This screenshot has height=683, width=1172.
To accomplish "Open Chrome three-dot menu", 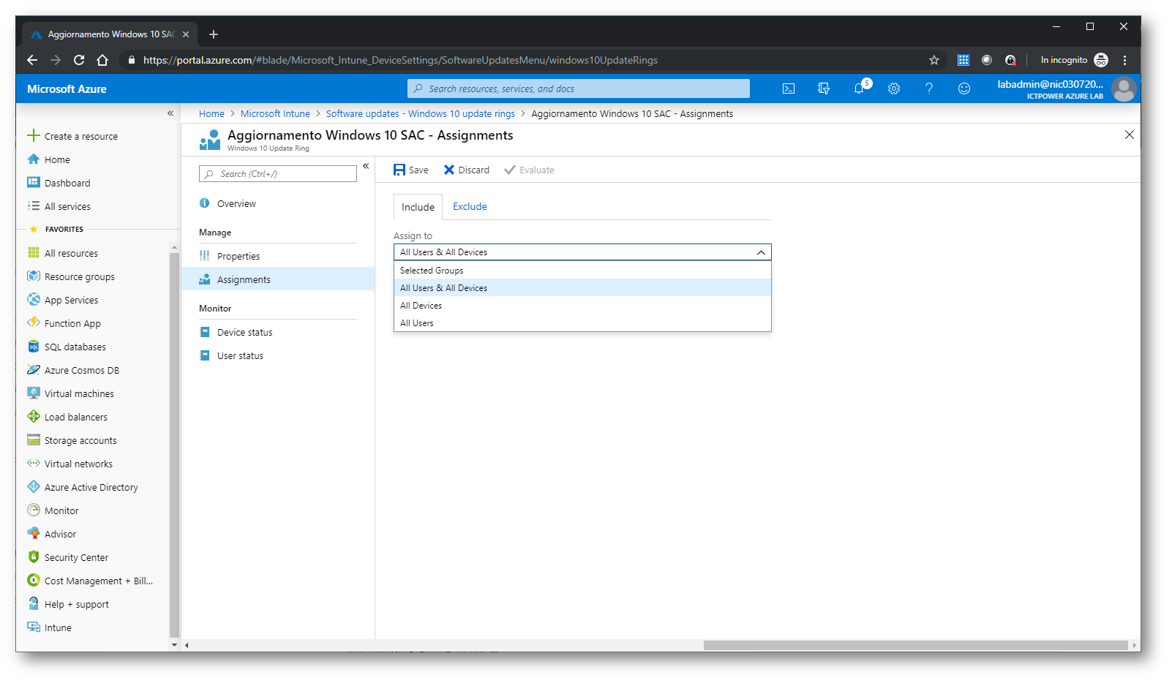I will tap(1124, 60).
